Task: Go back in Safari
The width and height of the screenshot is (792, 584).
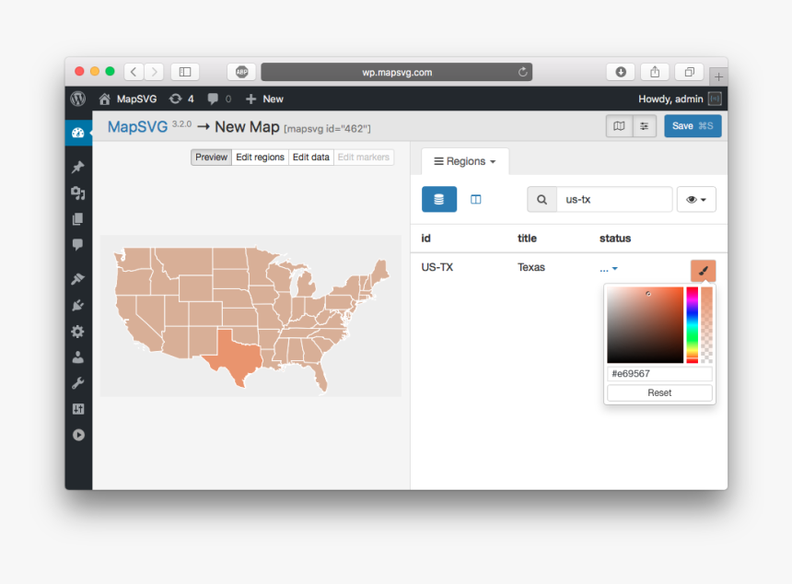Action: click(134, 72)
